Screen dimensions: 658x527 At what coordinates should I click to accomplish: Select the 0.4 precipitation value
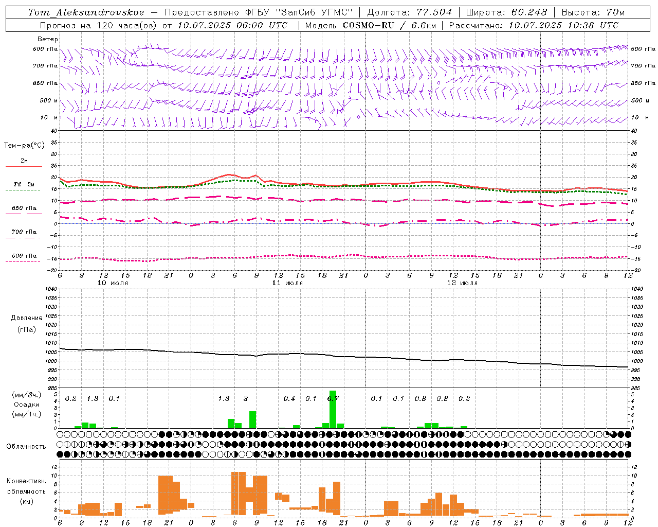coord(289,398)
